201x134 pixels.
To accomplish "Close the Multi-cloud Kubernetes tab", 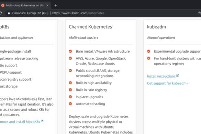I will pyautogui.click(x=47, y=5).
